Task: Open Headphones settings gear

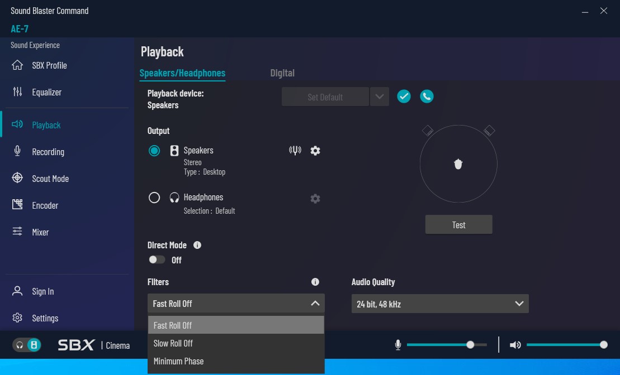Action: click(315, 199)
